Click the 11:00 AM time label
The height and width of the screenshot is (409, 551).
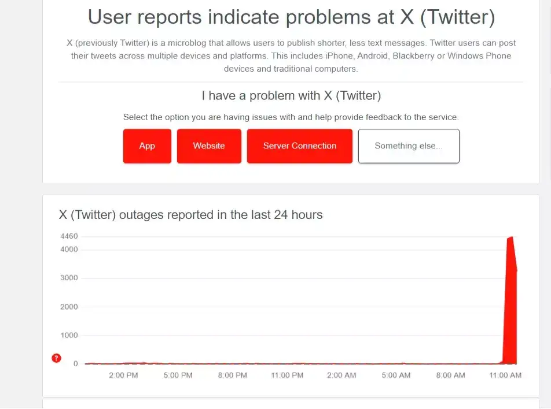tap(505, 375)
